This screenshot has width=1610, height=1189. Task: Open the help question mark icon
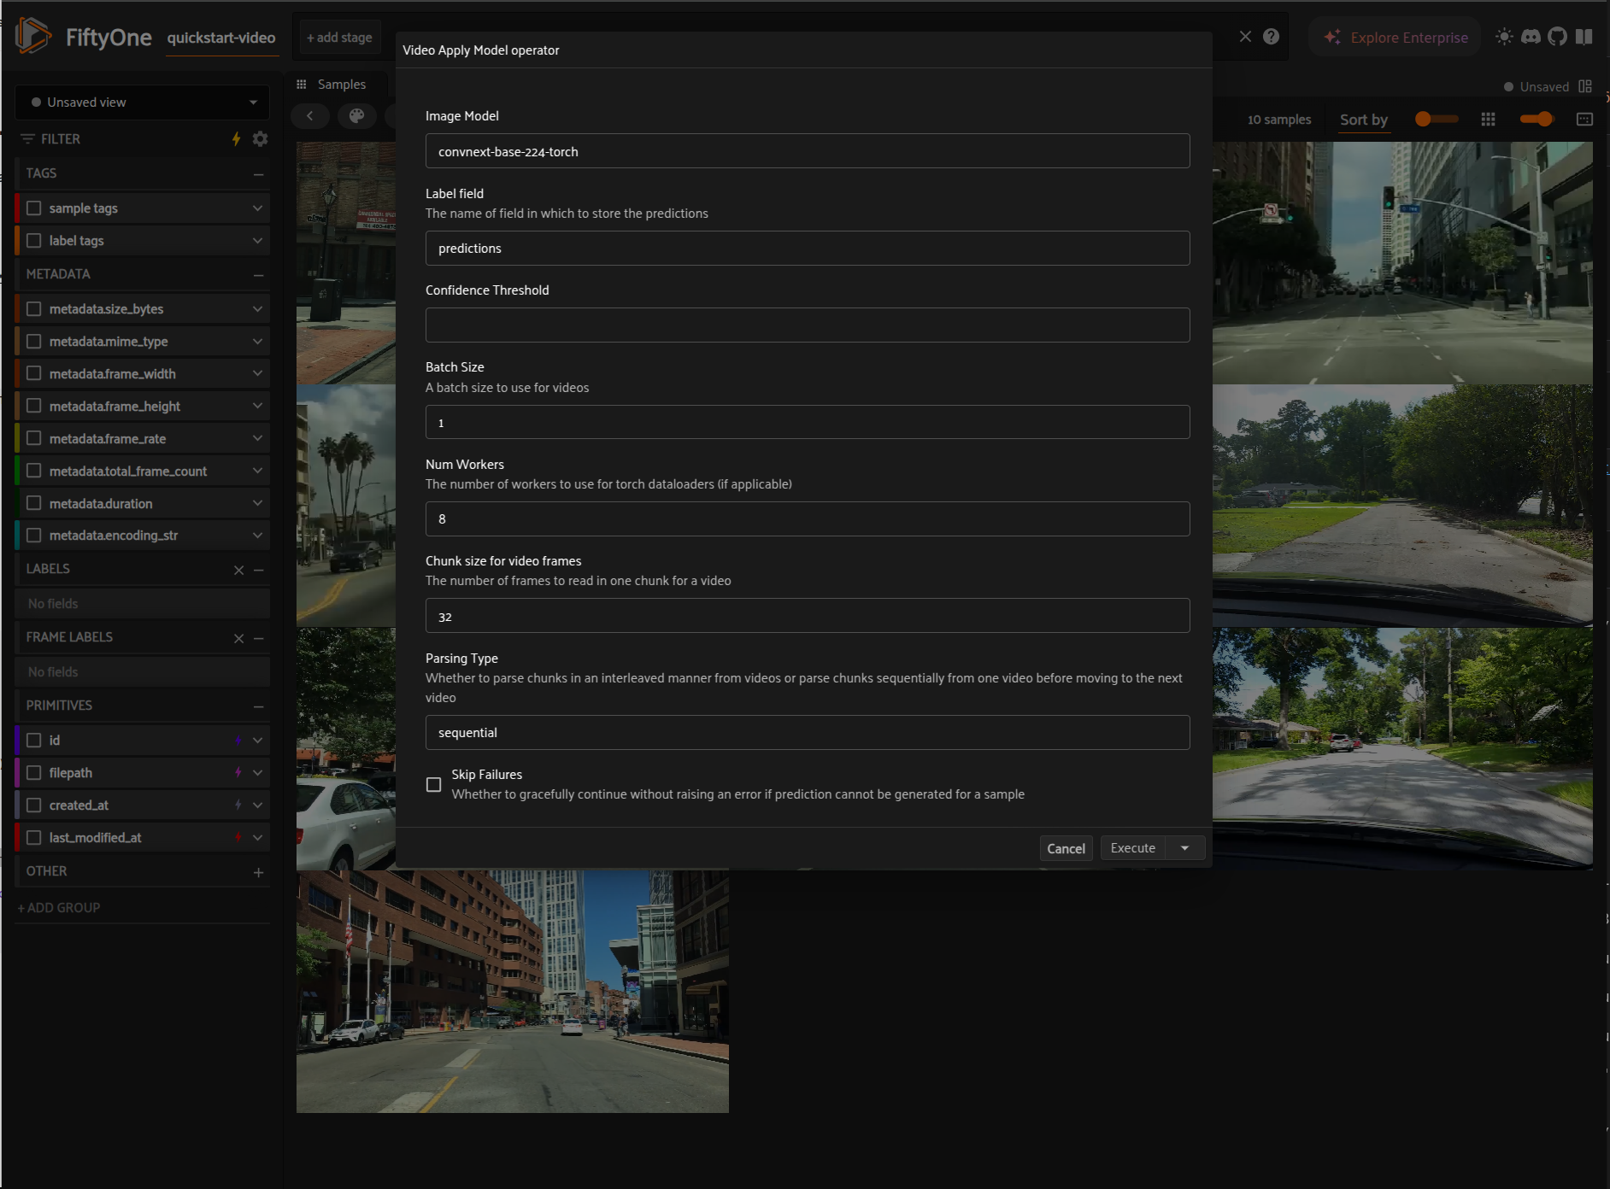pyautogui.click(x=1272, y=37)
